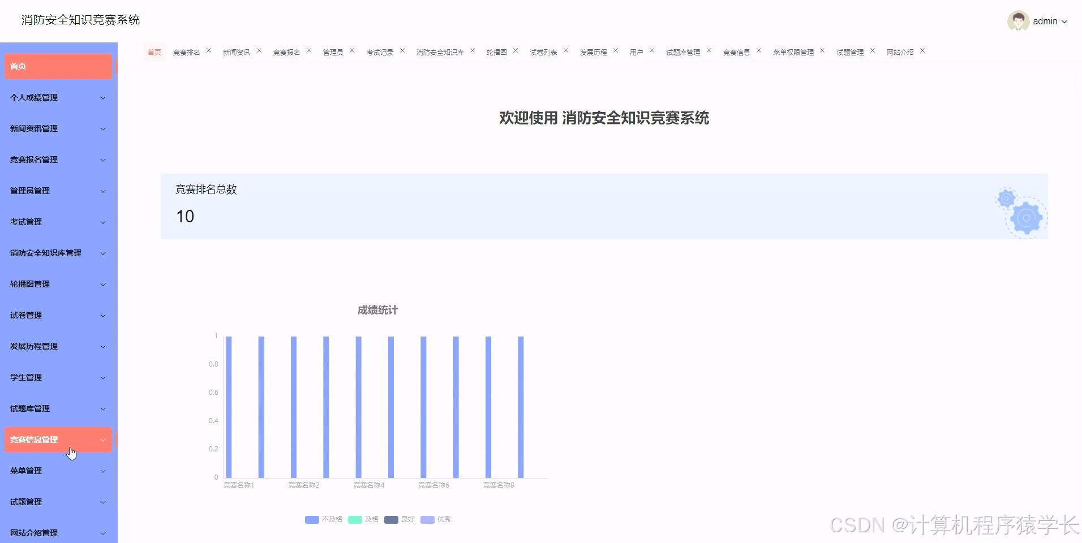Close the 轮播图 tab
This screenshot has width=1082, height=543.
pos(516,51)
